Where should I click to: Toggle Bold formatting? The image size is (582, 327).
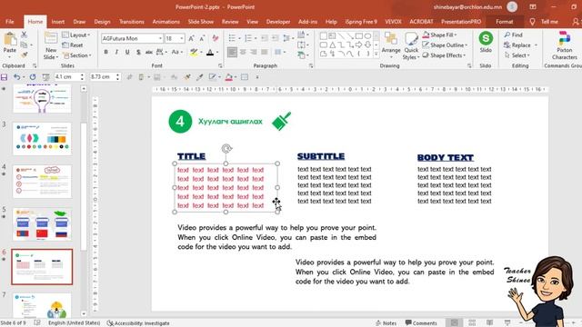click(105, 53)
